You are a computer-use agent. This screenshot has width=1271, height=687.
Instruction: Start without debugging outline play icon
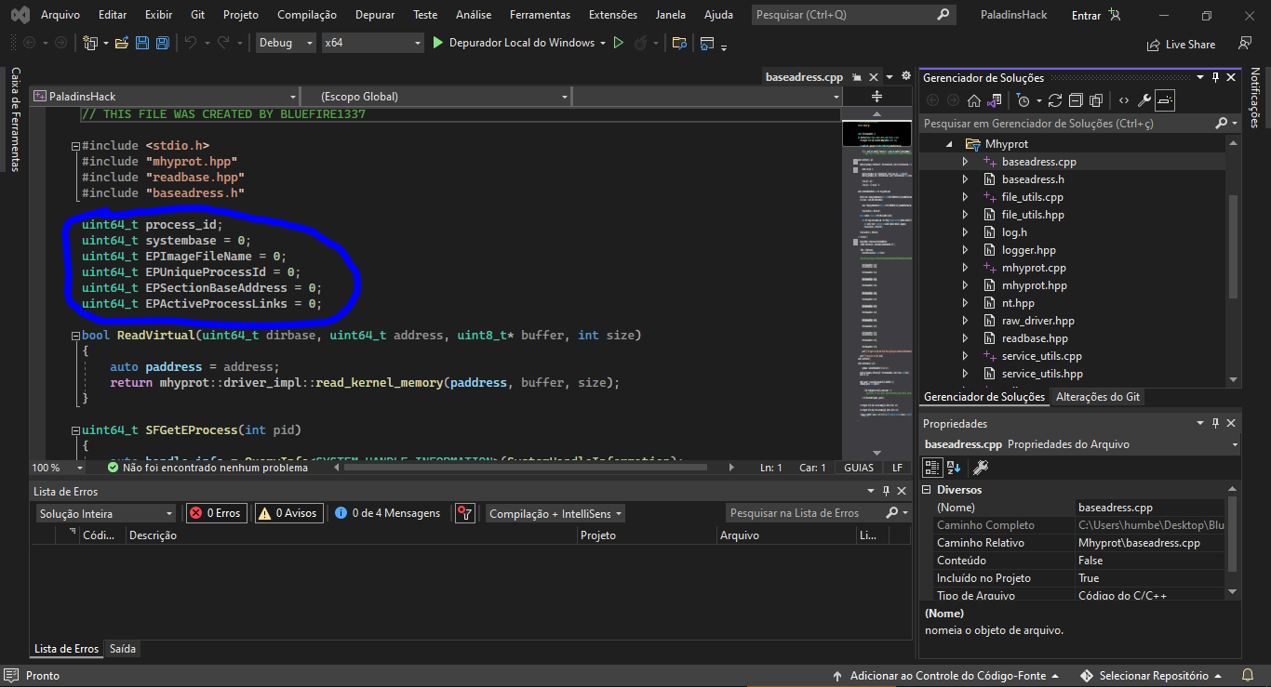[617, 43]
